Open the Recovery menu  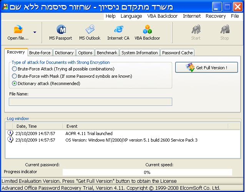pyautogui.click(x=216, y=16)
